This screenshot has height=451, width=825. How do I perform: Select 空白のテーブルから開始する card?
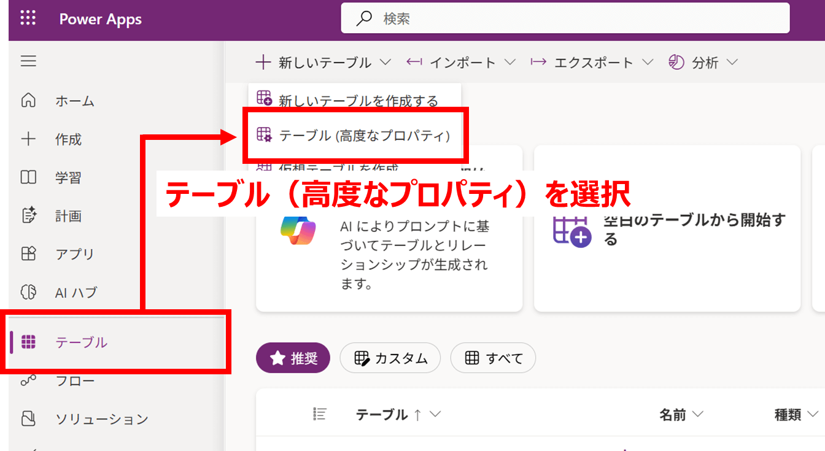click(667, 228)
